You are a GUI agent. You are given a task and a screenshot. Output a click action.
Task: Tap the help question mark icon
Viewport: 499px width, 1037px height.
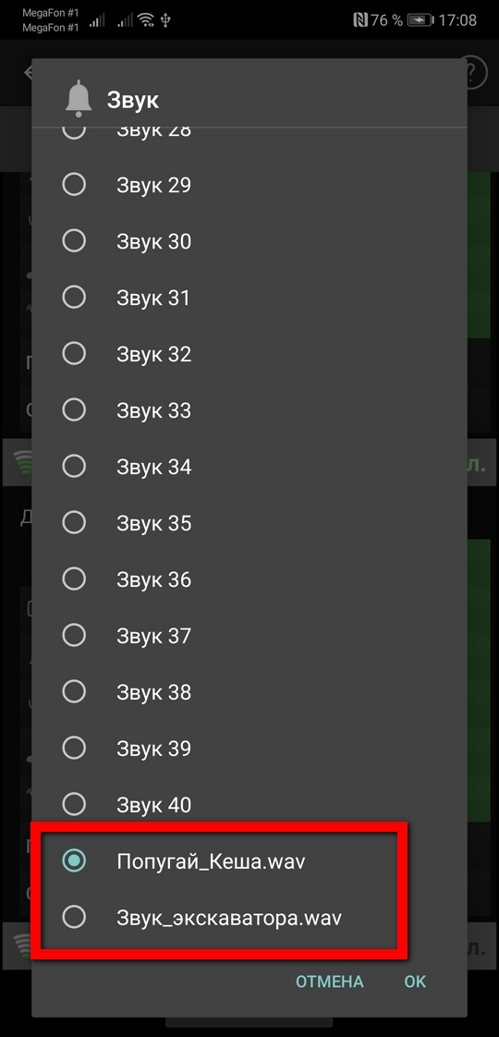[x=477, y=71]
